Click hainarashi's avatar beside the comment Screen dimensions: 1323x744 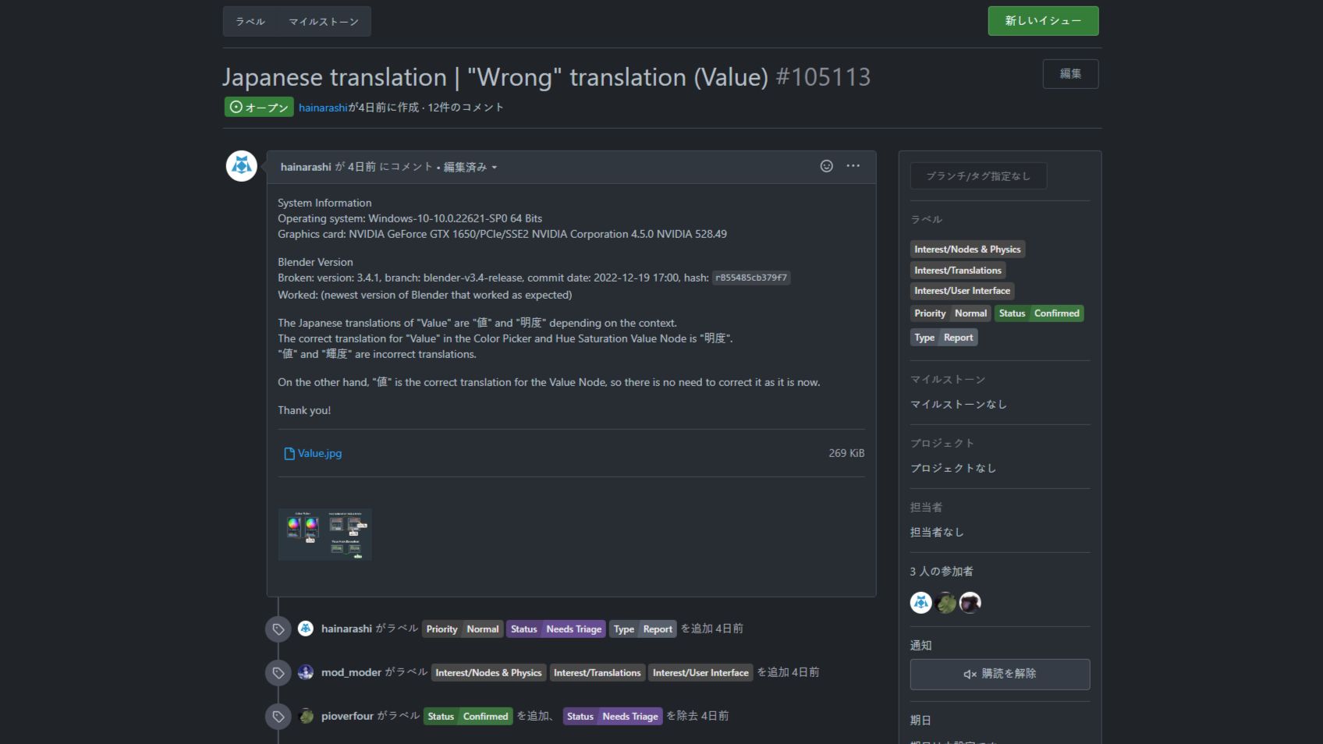(242, 166)
